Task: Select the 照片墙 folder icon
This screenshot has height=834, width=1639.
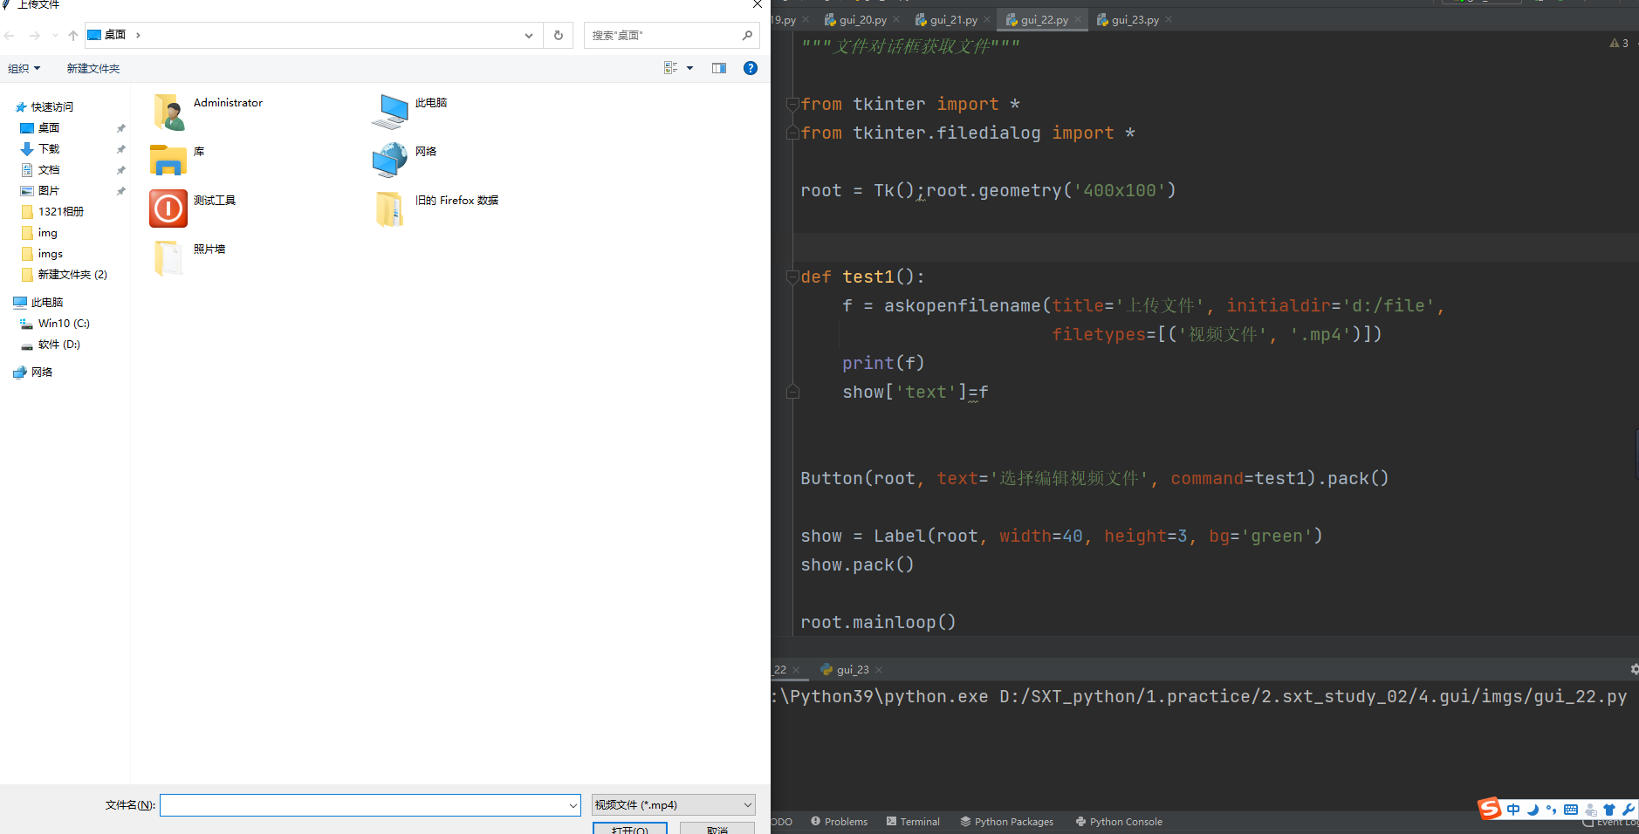Action: (168, 258)
